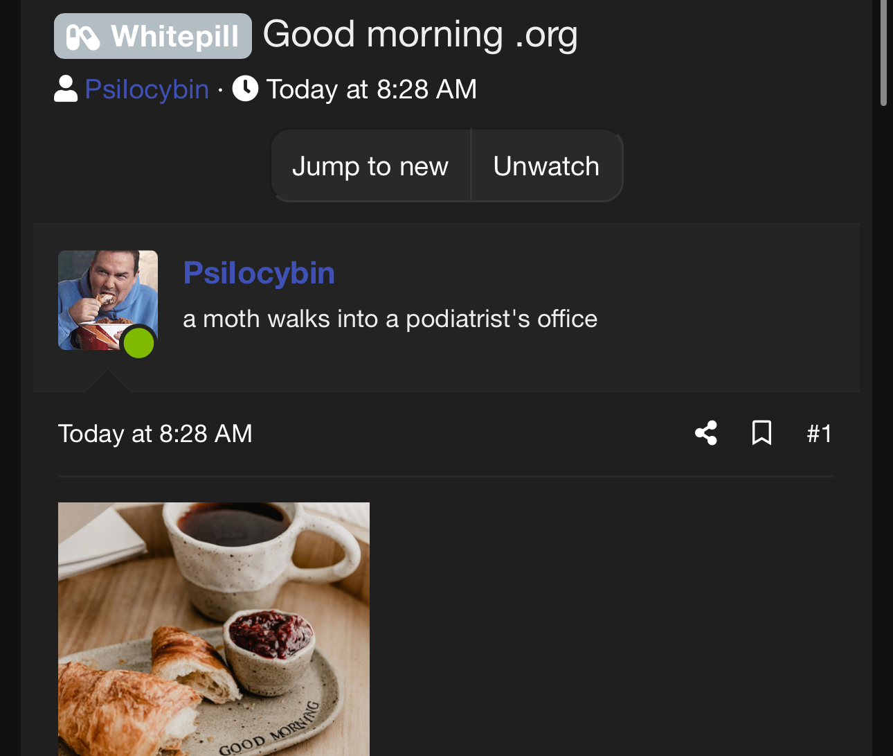The width and height of the screenshot is (893, 756).
Task: Open the Whitepill prefix label
Action: [x=153, y=36]
